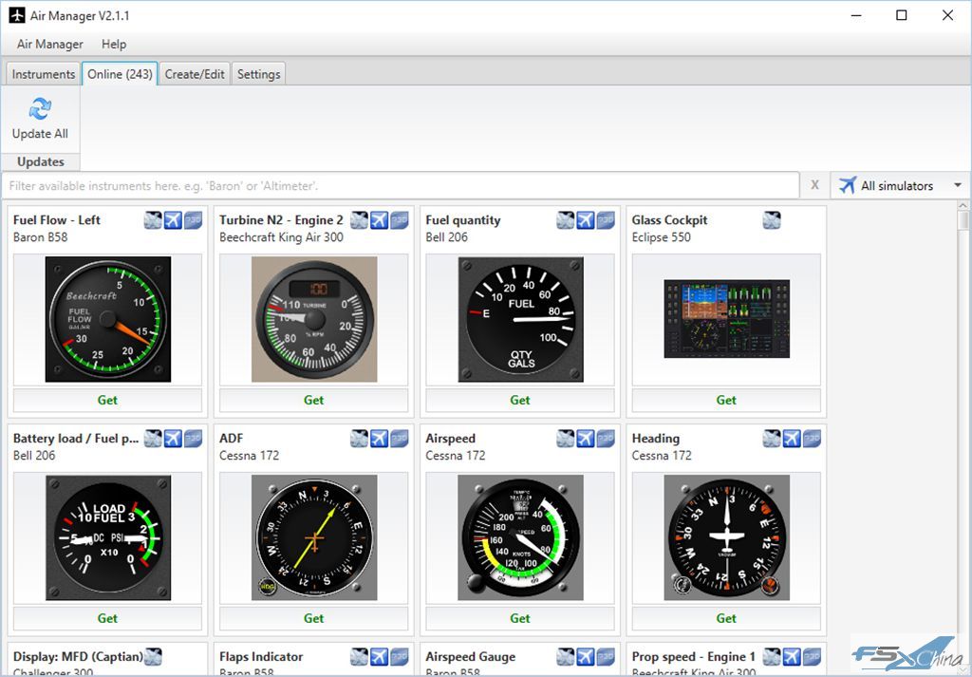The width and height of the screenshot is (972, 677).
Task: Click the 'Flaps Indicator' card title
Action: pos(261,656)
